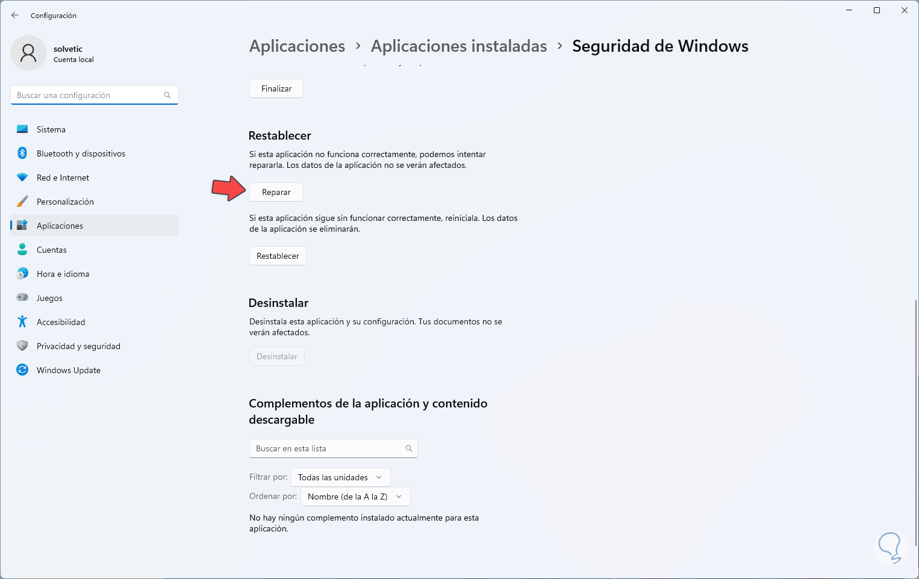Click the Reparar button
Screen dimensions: 919x579
[x=276, y=192]
